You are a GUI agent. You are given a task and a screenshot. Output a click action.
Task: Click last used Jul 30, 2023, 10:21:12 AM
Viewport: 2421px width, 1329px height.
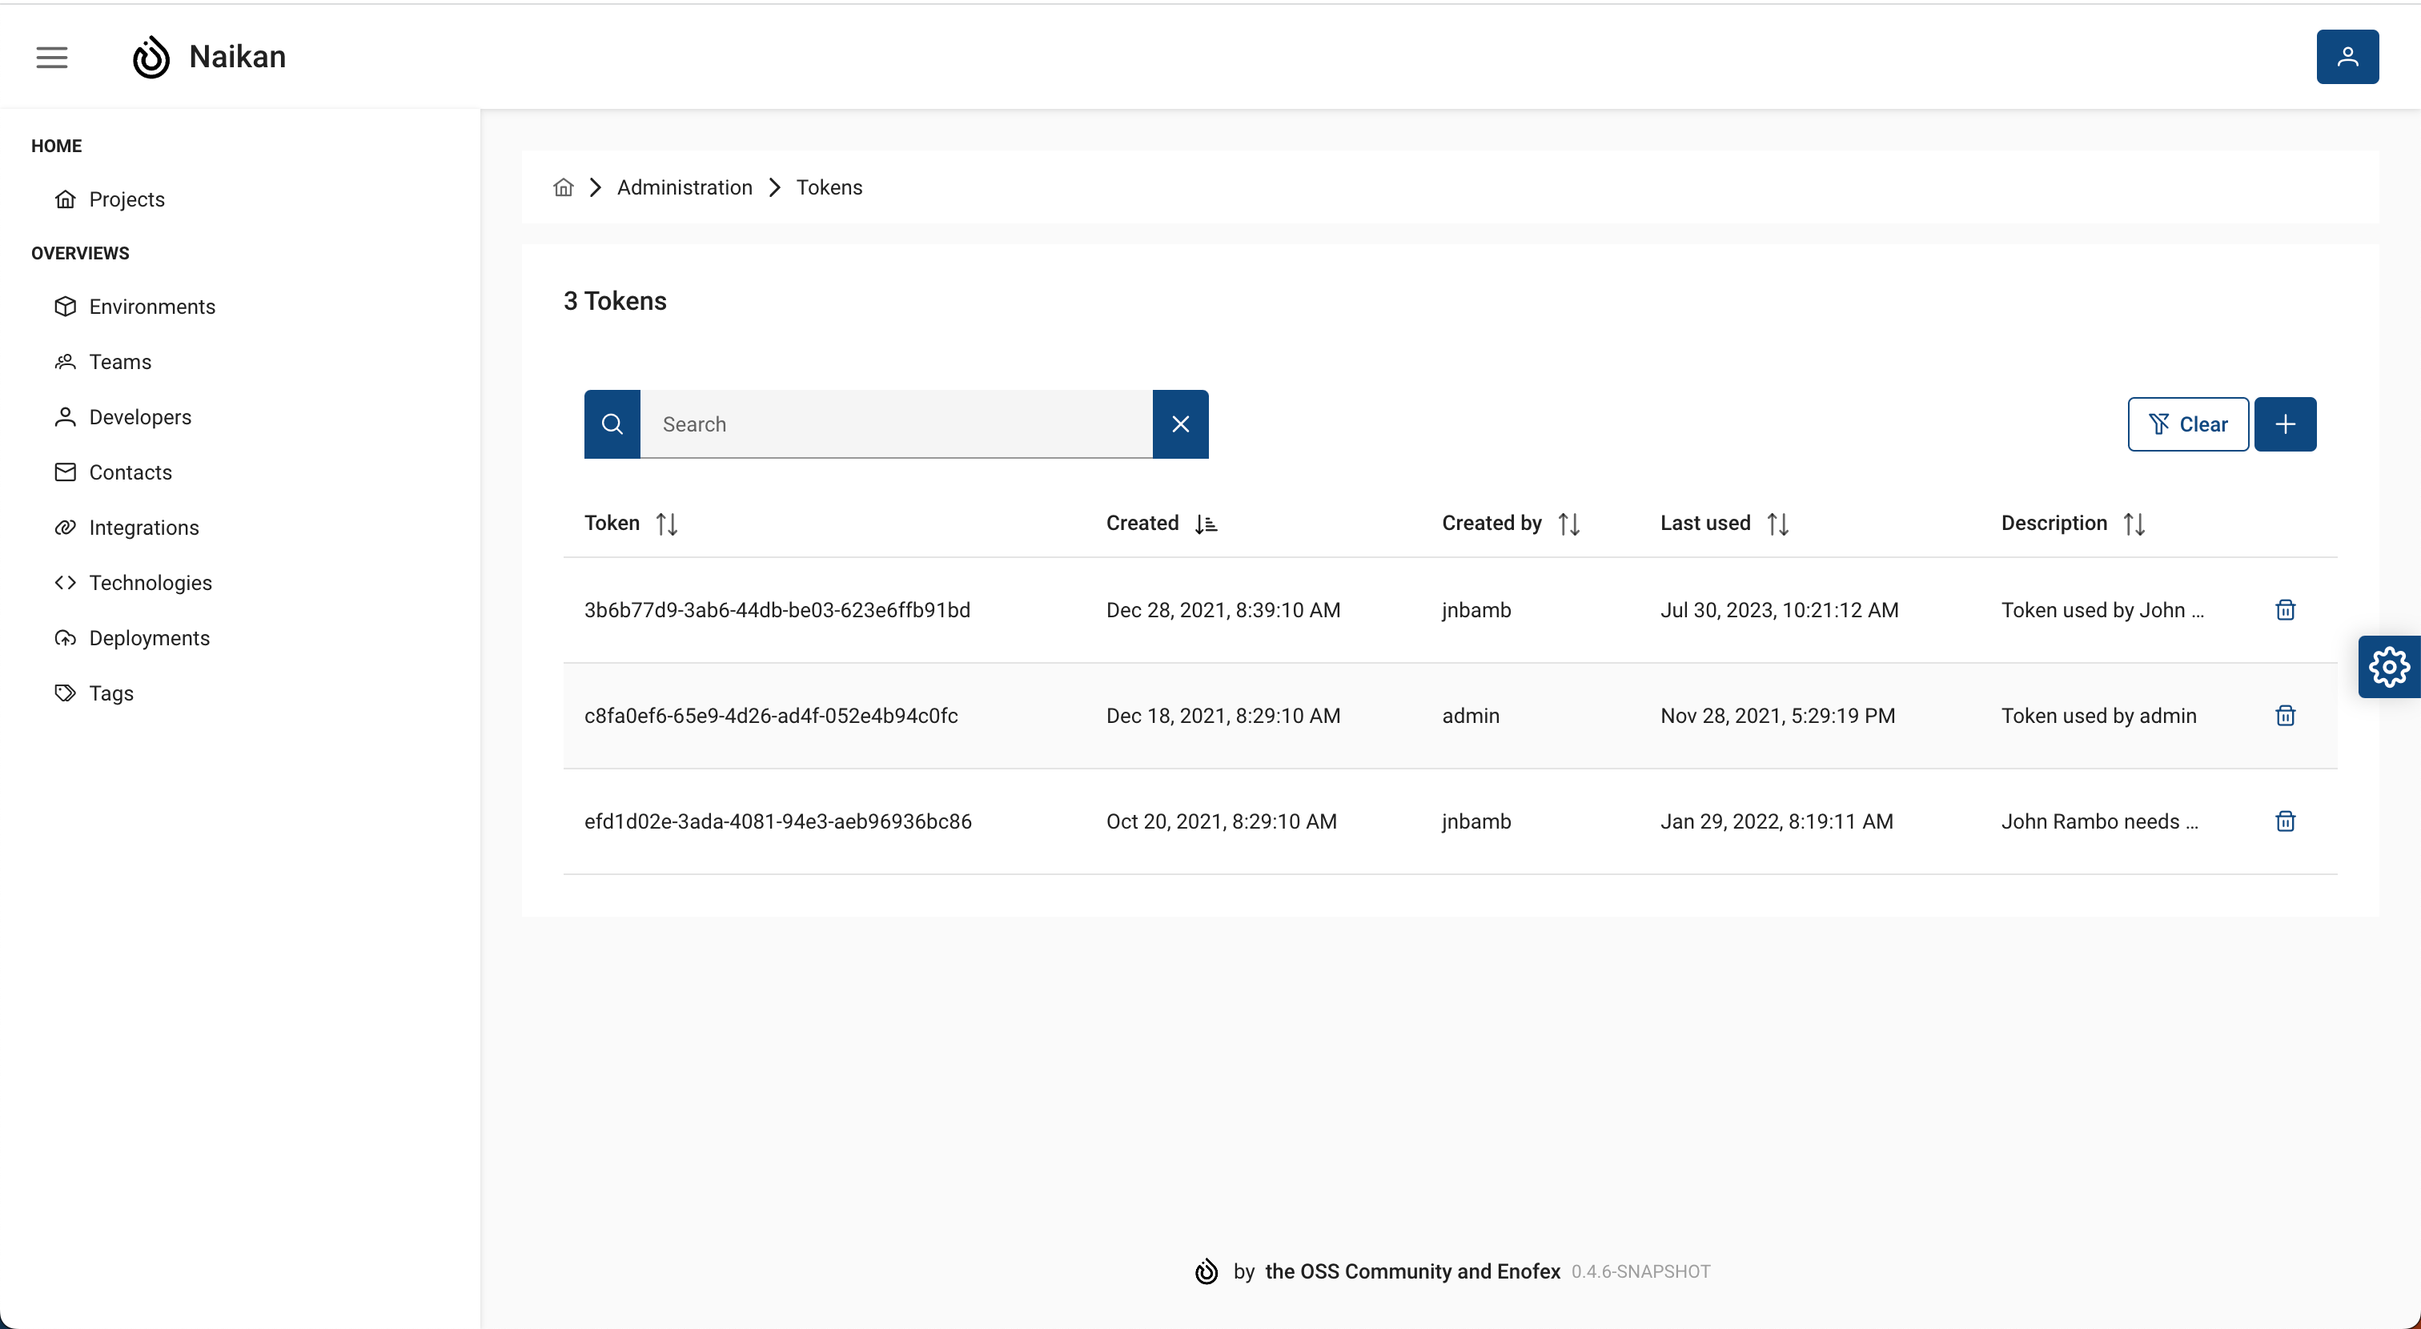[1778, 610]
